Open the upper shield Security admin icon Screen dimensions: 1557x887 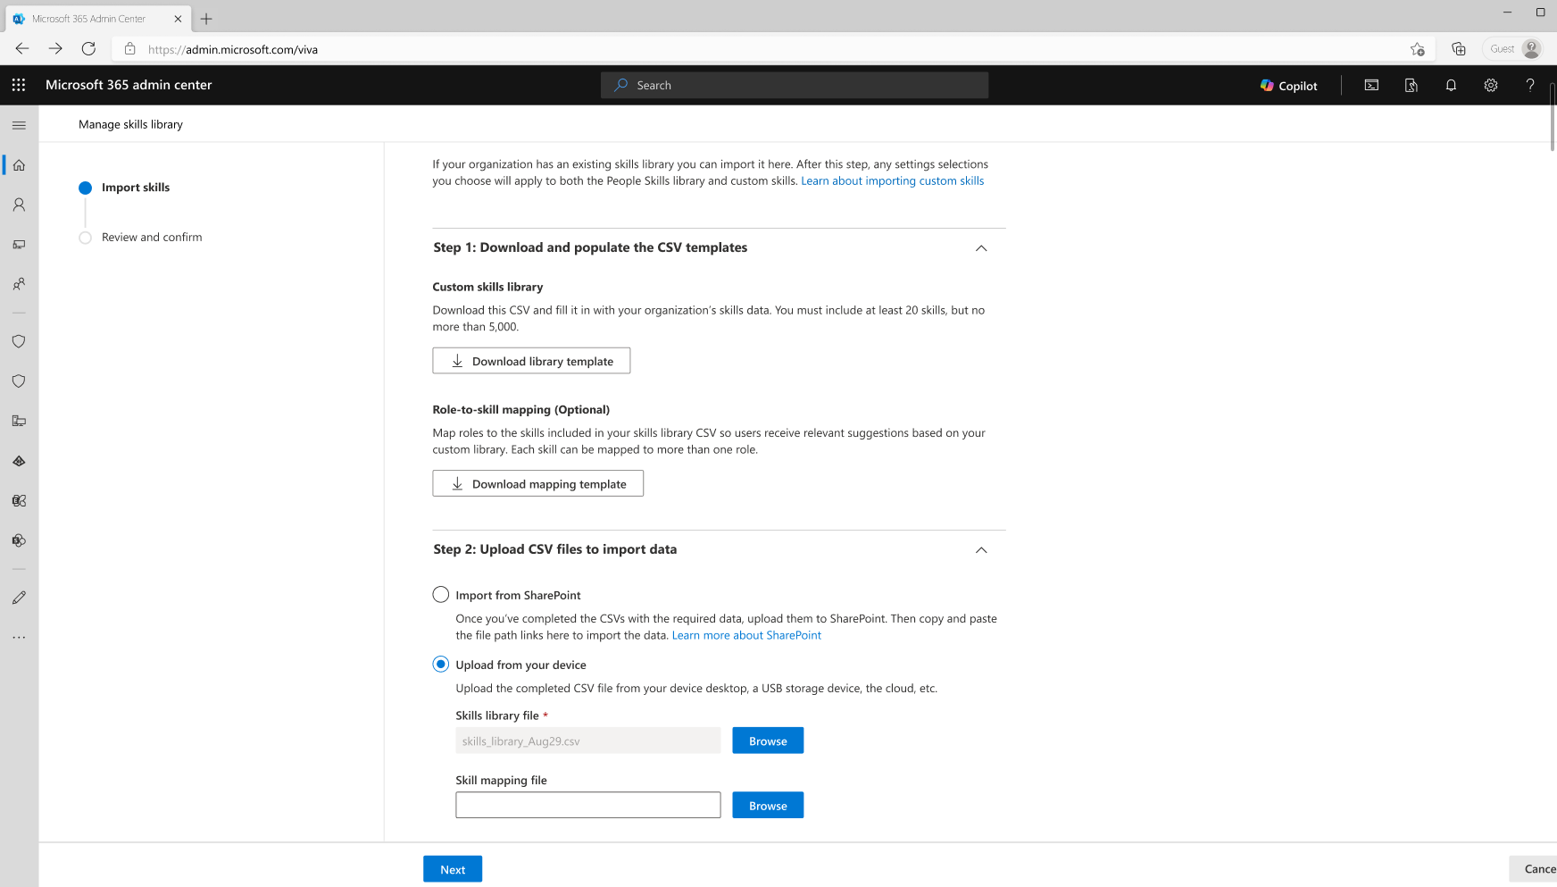[19, 341]
